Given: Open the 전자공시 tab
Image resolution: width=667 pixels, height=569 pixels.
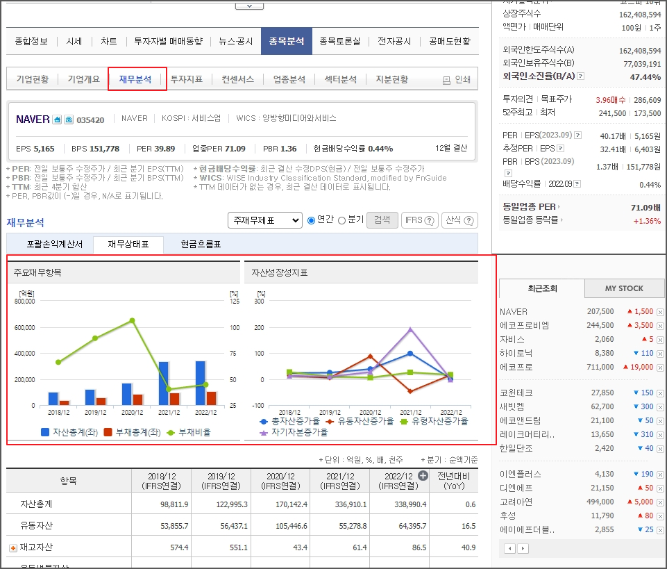Looking at the screenshot, I should tap(394, 41).
